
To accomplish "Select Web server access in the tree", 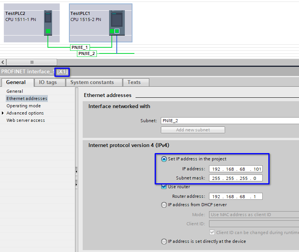I will 26,120.
